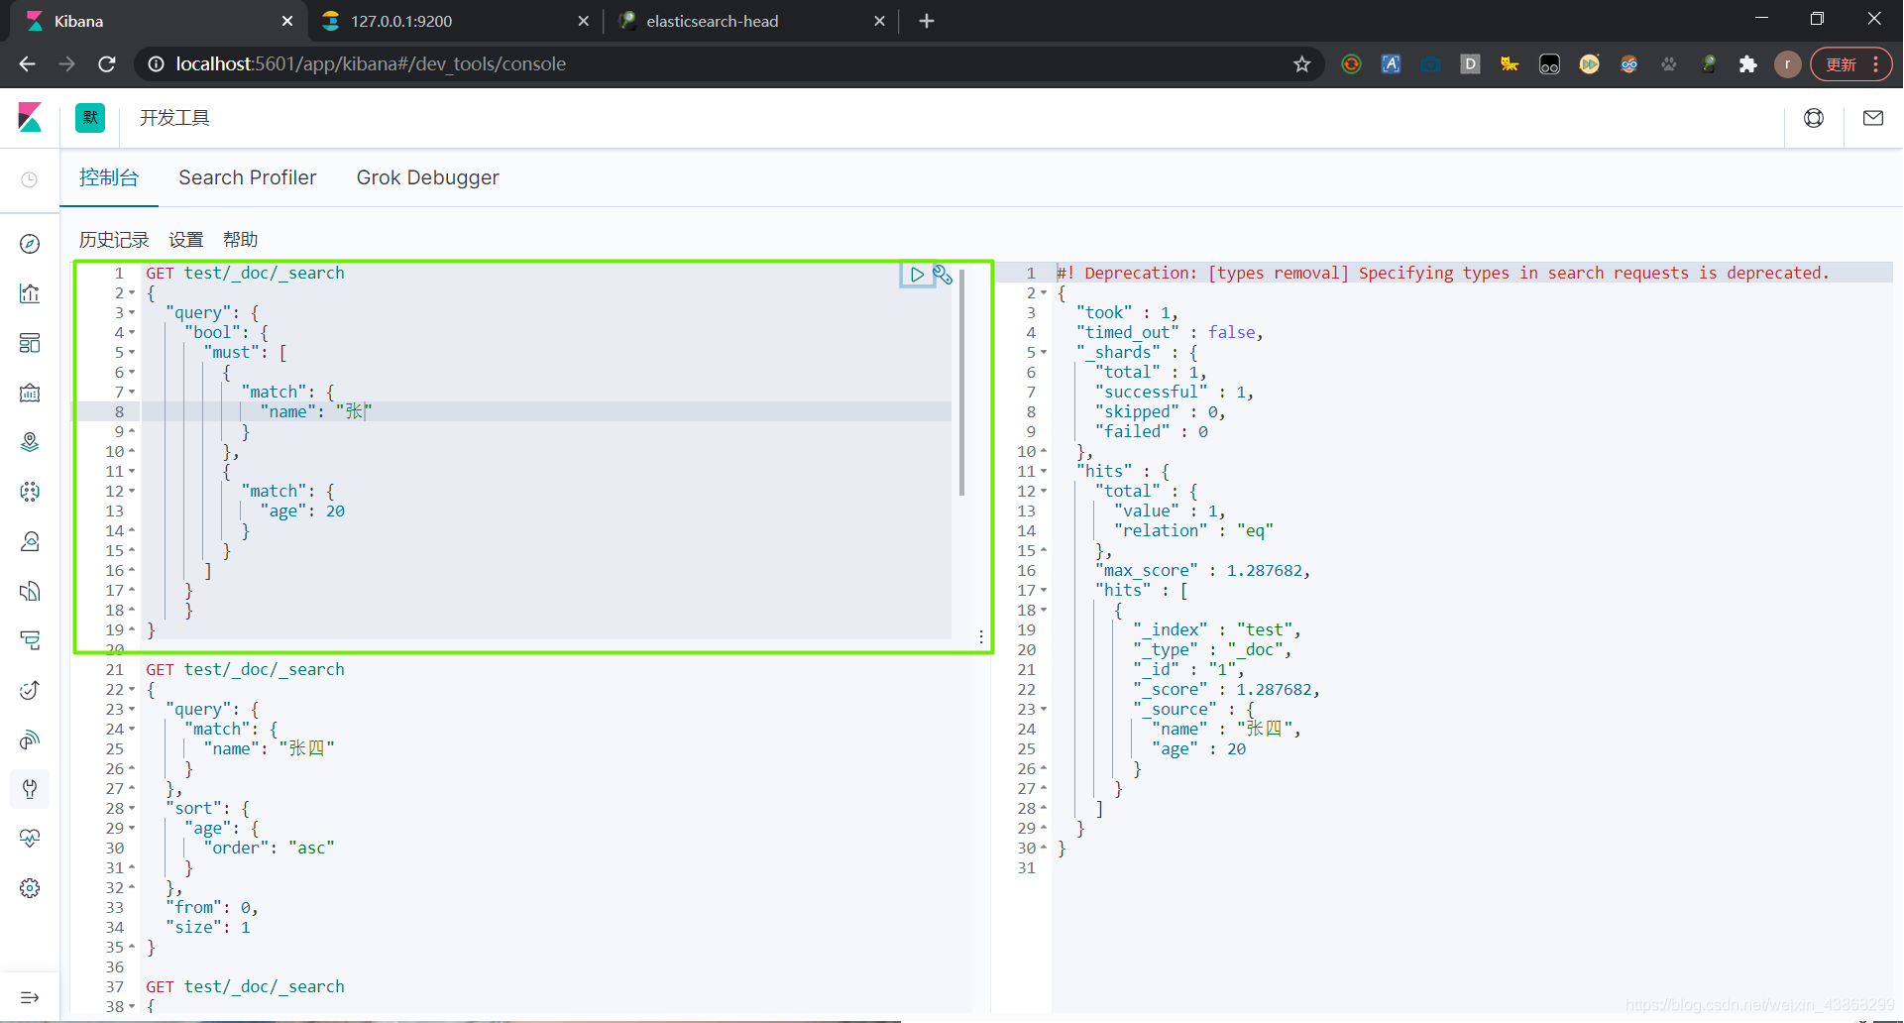
Task: Open the newsfeed mail icon
Action: (1873, 118)
